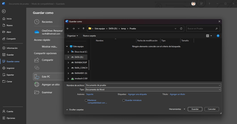
Task: Enable Mantener compatibilidad checkbox
Action: pyautogui.click(x=86, y=100)
